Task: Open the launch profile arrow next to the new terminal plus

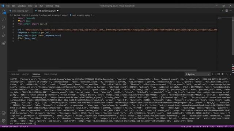Action: (215, 74)
